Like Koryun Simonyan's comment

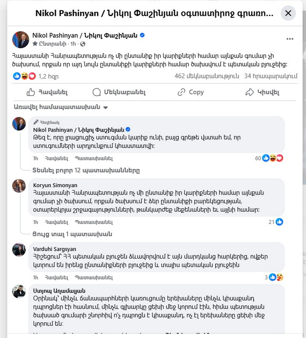[56, 222]
